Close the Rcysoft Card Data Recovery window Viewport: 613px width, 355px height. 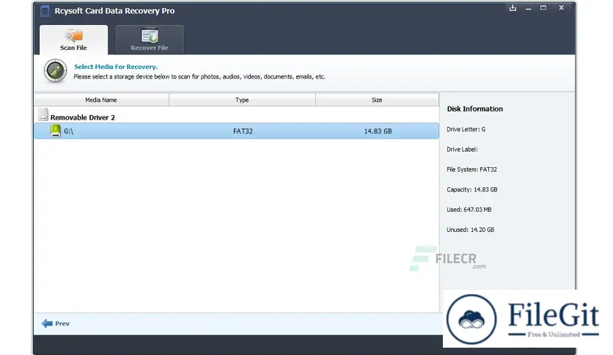pos(562,8)
